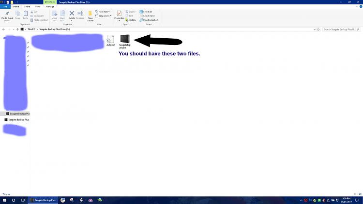Open the File menu tab
Screen dimensions: 363x204
click(x=5, y=6)
